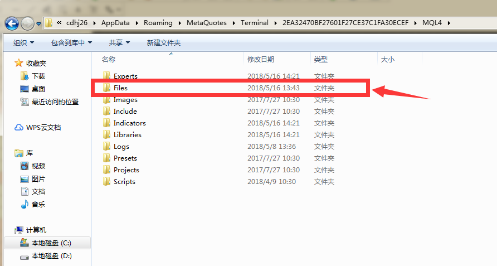The height and width of the screenshot is (266, 497).
Task: Select the Indicators folder icon
Action: tap(106, 123)
